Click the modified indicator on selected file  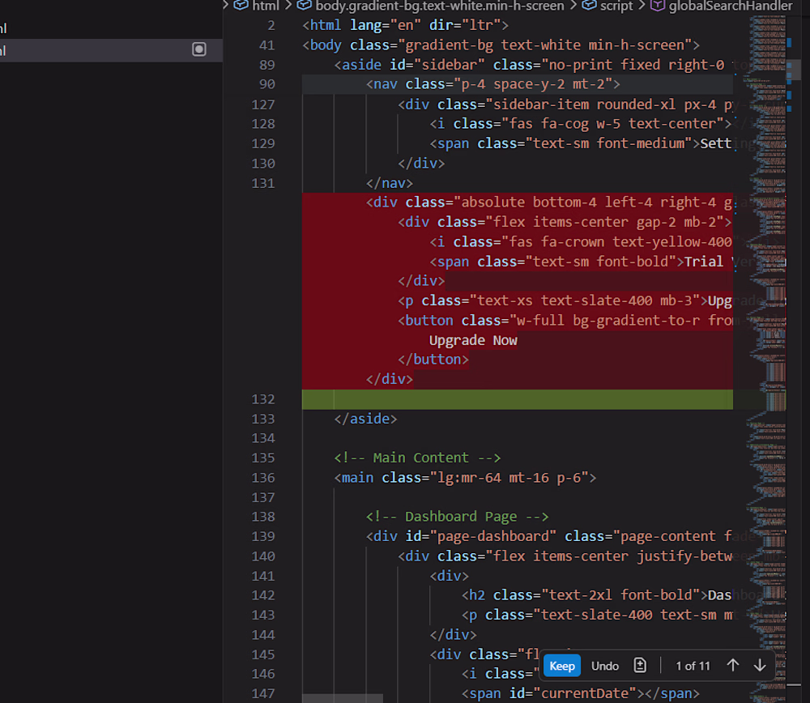click(199, 50)
